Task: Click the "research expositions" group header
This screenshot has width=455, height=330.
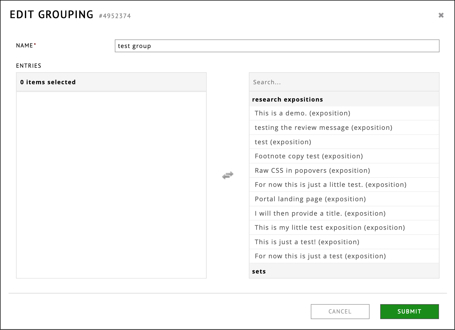Action: (x=344, y=99)
